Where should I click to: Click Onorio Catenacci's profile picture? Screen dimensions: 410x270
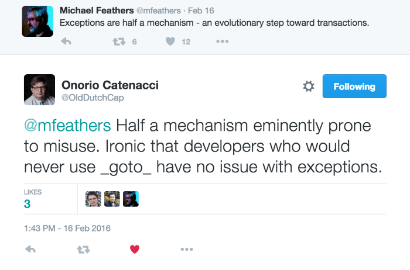click(39, 89)
